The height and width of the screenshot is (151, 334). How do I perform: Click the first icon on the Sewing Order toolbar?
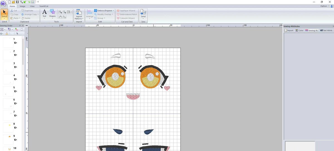click(x=2, y=29)
